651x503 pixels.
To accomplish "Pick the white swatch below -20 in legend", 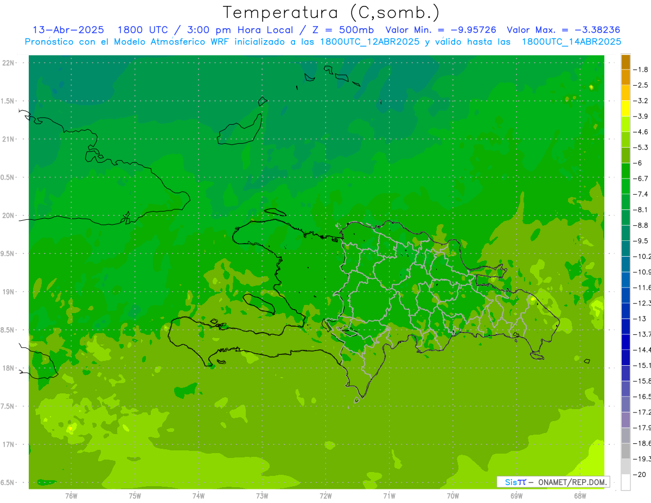I will [626, 482].
